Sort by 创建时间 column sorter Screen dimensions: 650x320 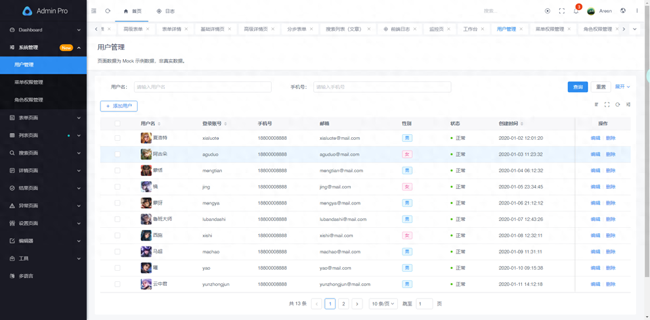pos(522,123)
